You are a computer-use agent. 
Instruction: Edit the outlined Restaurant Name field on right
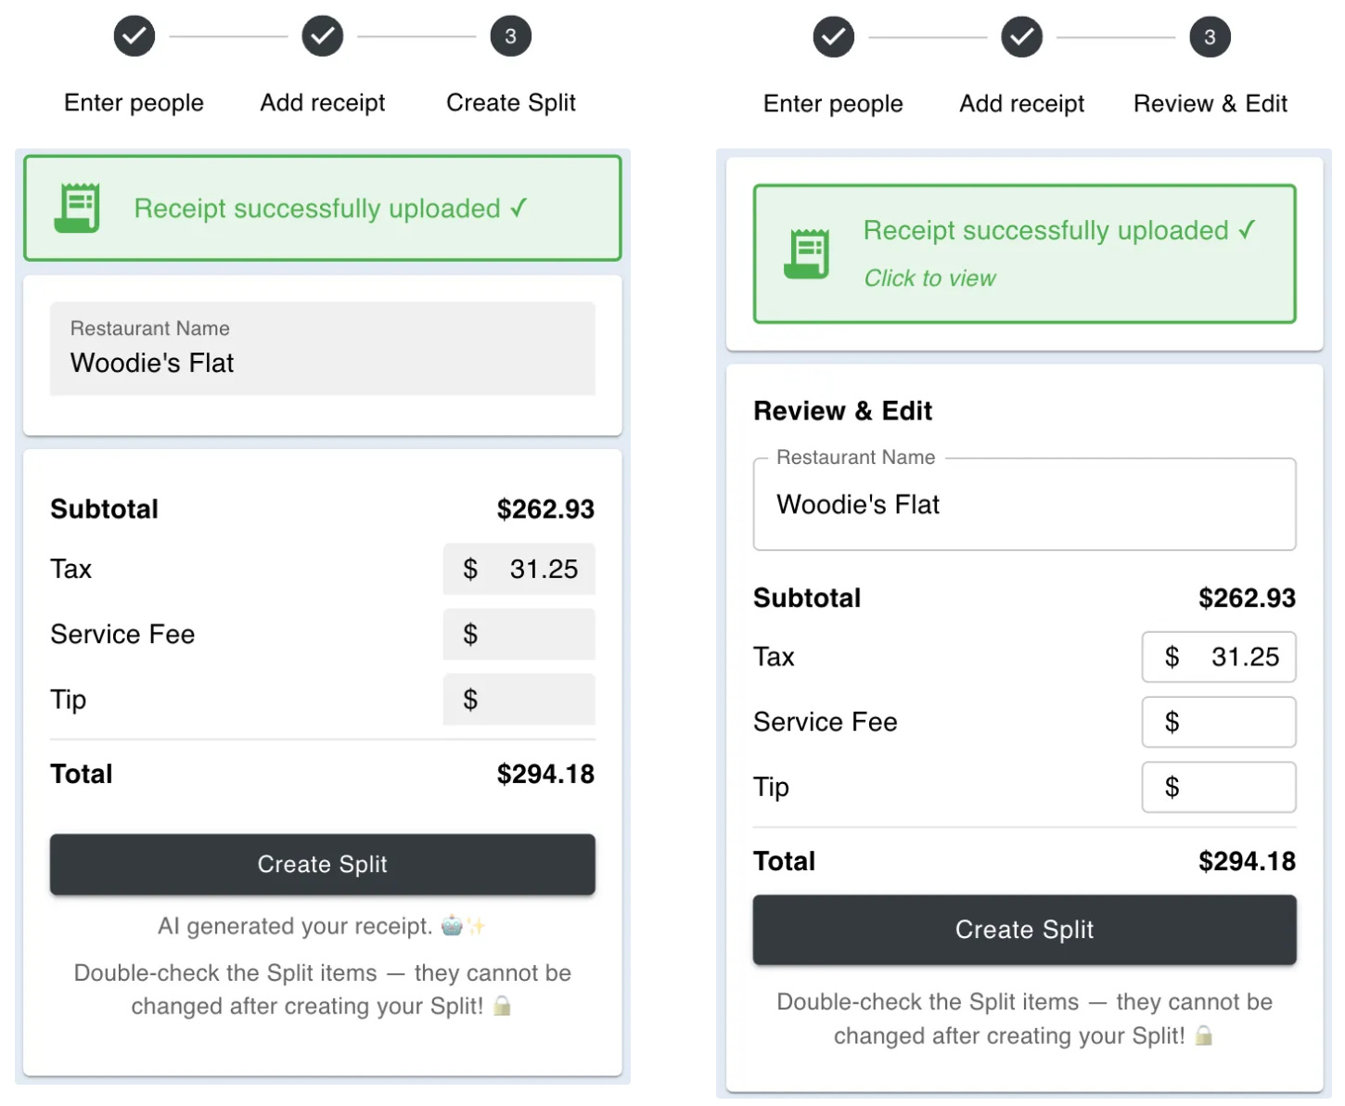pyautogui.click(x=1024, y=505)
